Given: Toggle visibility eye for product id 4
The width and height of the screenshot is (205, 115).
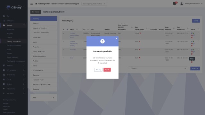Looking at the screenshot, I should [192, 35].
